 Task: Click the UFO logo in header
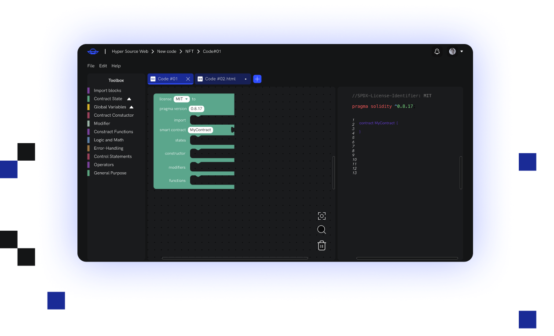pos(93,52)
